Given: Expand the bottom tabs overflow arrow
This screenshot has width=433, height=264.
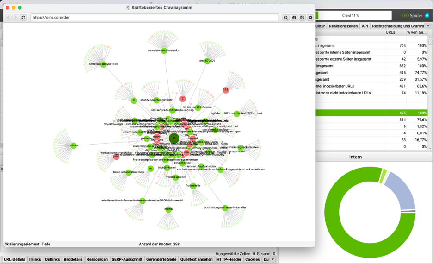Looking at the screenshot, I should pos(273,260).
